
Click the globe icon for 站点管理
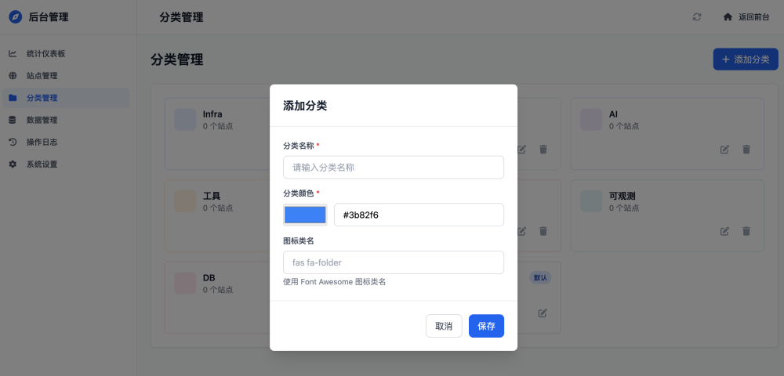[13, 76]
